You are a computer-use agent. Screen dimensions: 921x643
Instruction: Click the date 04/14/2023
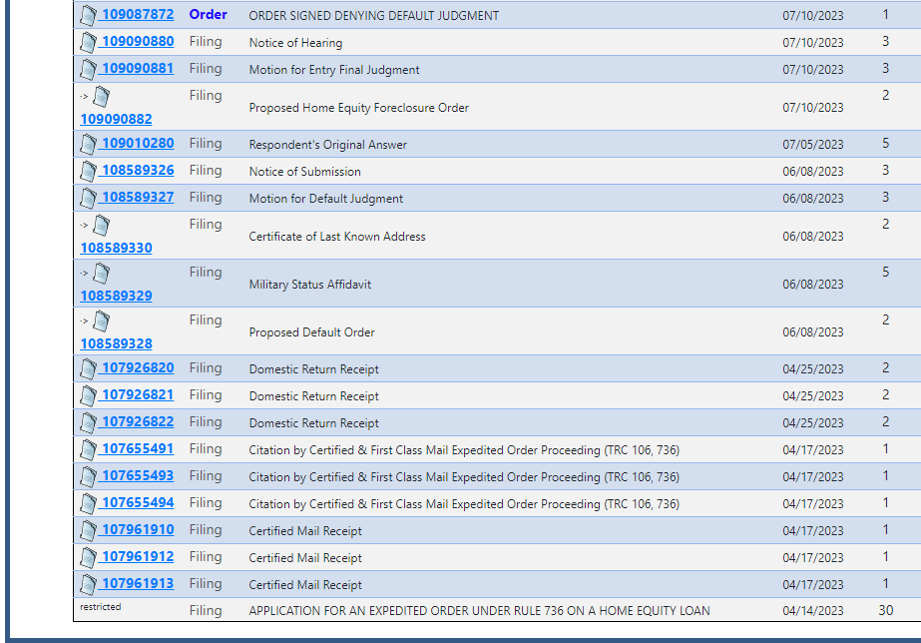[x=813, y=611]
